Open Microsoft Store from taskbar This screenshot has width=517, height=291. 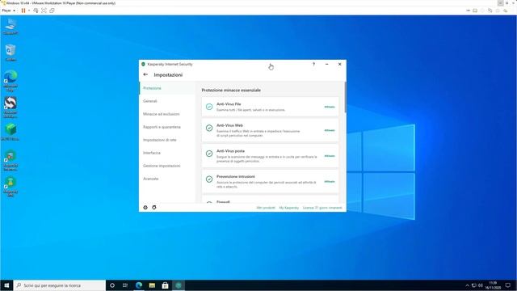coord(165,285)
